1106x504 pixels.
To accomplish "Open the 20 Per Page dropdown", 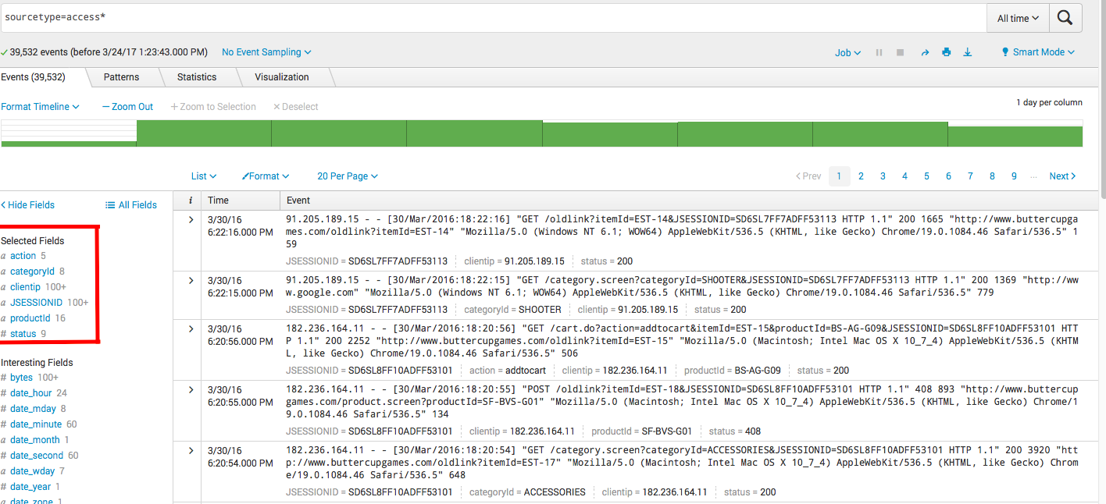I will tap(347, 176).
